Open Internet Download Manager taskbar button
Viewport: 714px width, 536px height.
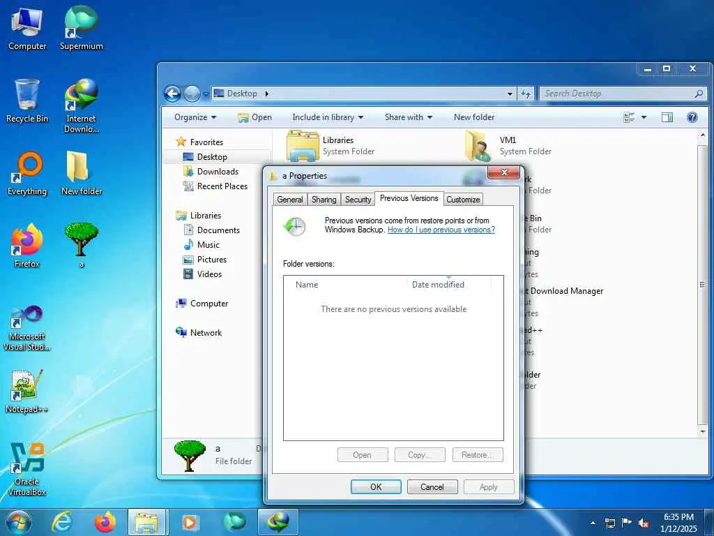(278, 522)
